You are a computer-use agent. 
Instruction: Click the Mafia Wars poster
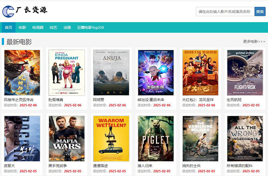pos(67,138)
